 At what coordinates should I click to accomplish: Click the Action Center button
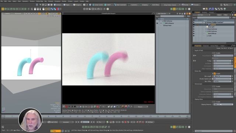[98, 5]
